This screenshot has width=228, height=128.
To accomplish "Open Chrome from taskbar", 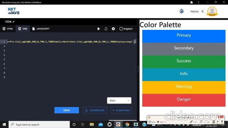I will pyautogui.click(x=127, y=124).
